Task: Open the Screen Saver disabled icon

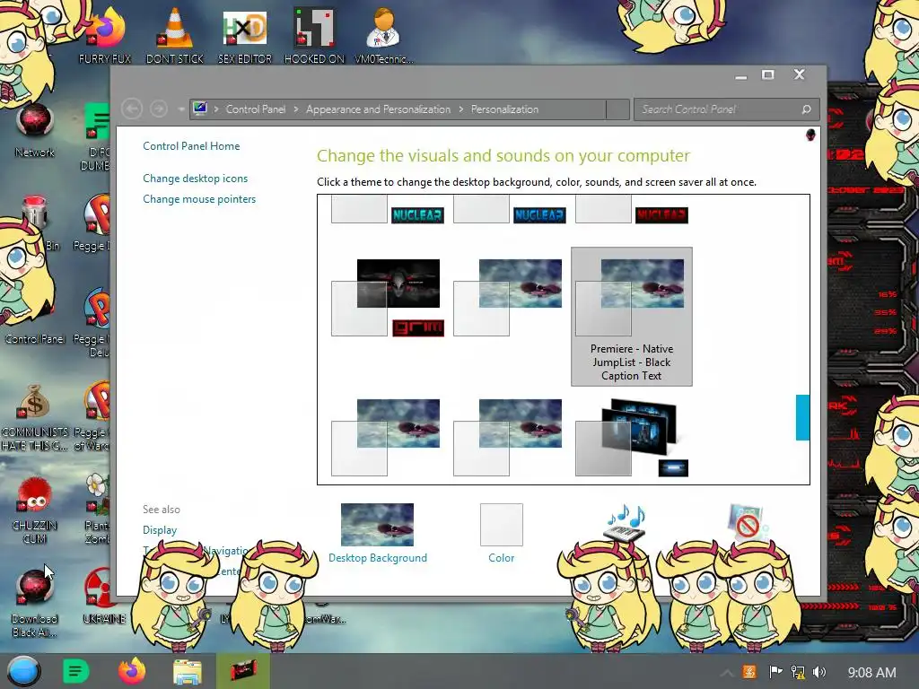Action: tap(746, 521)
